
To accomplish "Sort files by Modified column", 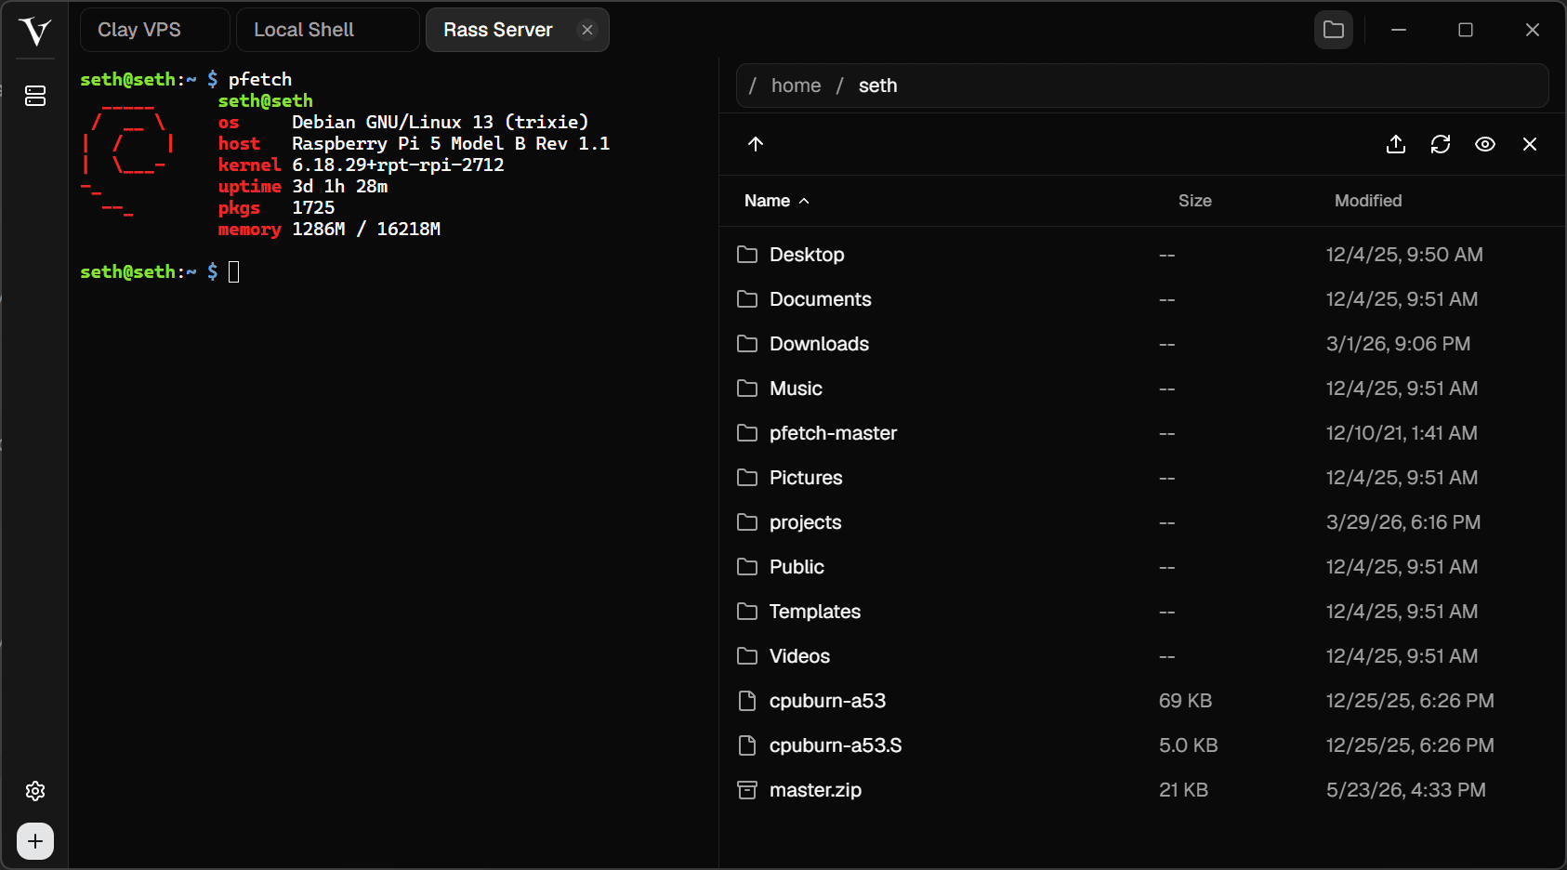I will [1368, 201].
